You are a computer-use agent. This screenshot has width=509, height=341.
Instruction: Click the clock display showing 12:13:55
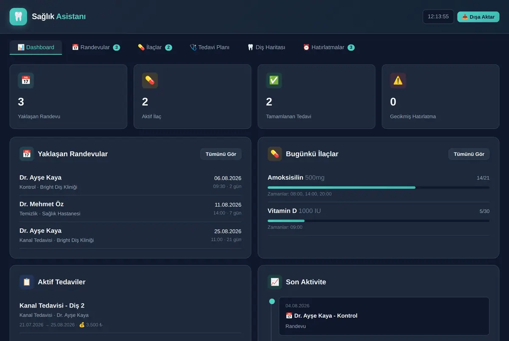click(438, 17)
